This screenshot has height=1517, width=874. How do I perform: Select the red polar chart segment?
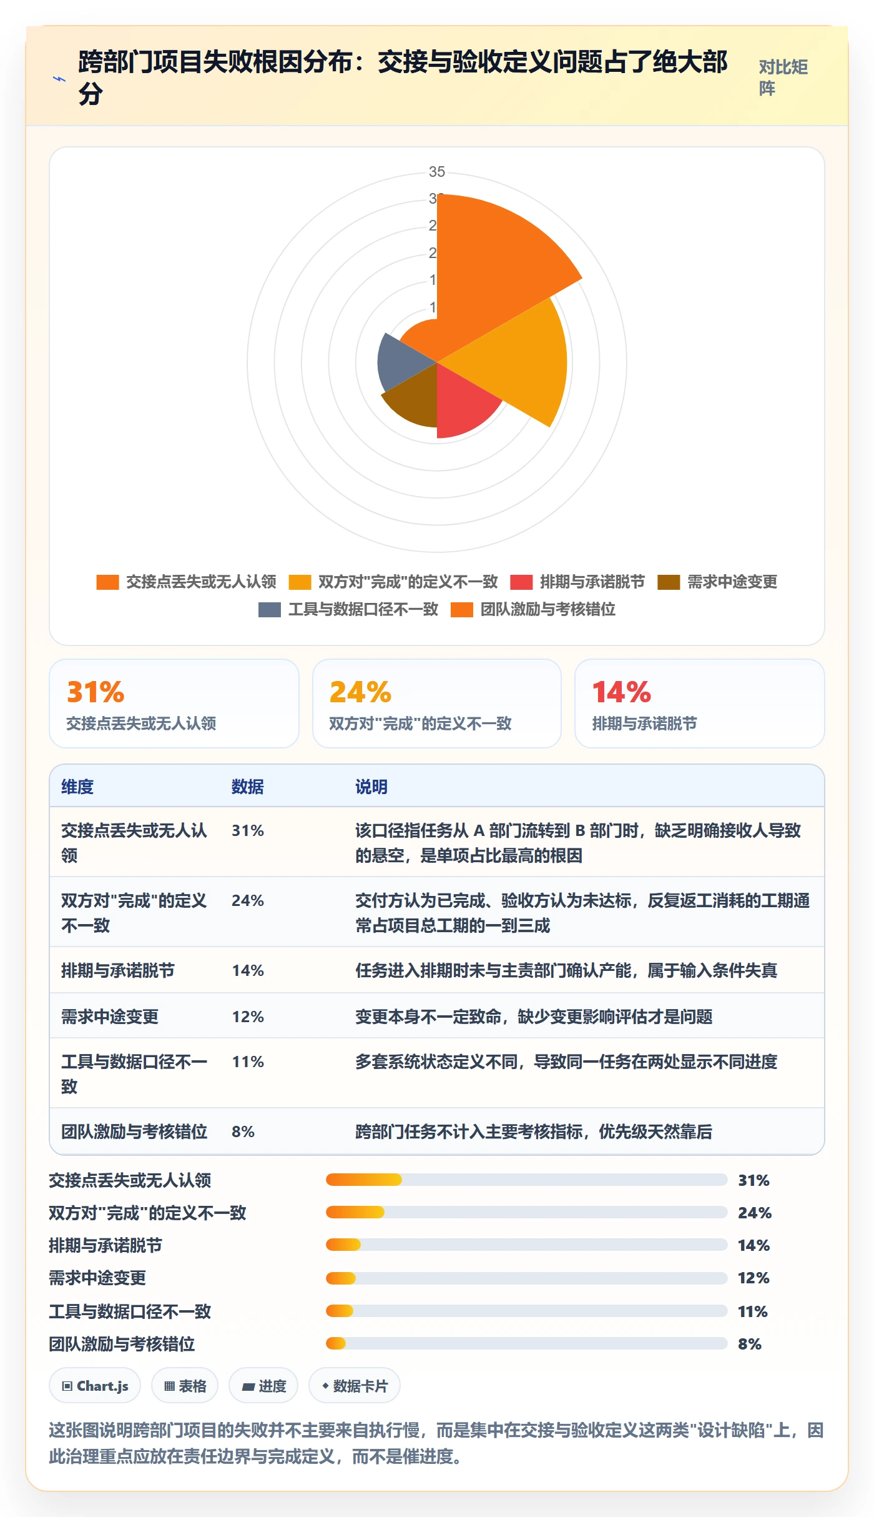pos(462,403)
